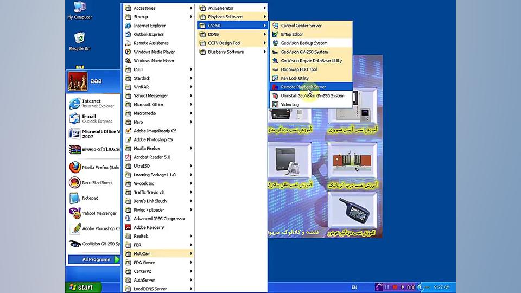
Task: Click the EN language indicator in taskbar
Action: (354, 288)
